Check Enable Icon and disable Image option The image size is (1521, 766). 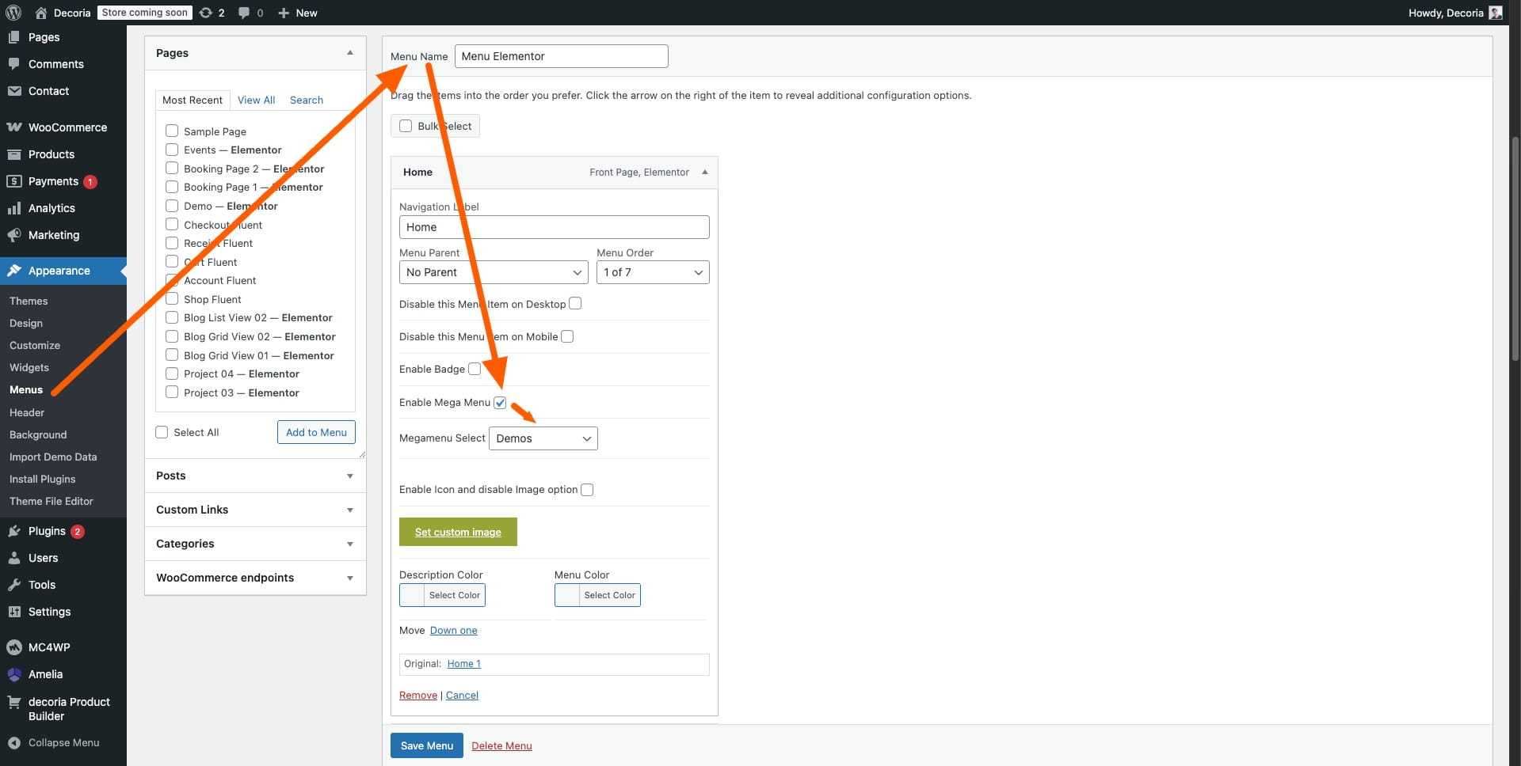[587, 490]
